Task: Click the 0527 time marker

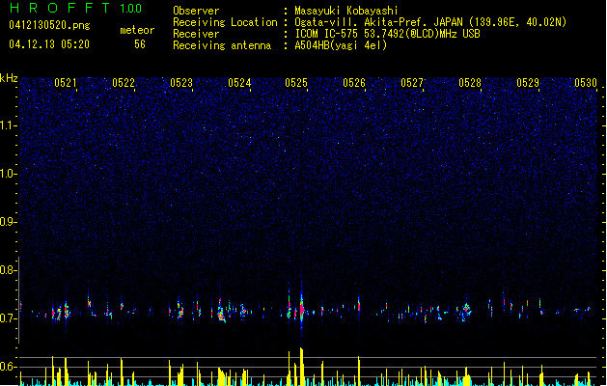Action: point(412,83)
